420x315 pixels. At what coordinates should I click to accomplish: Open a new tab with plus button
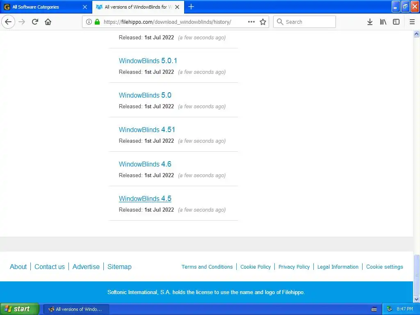[191, 7]
